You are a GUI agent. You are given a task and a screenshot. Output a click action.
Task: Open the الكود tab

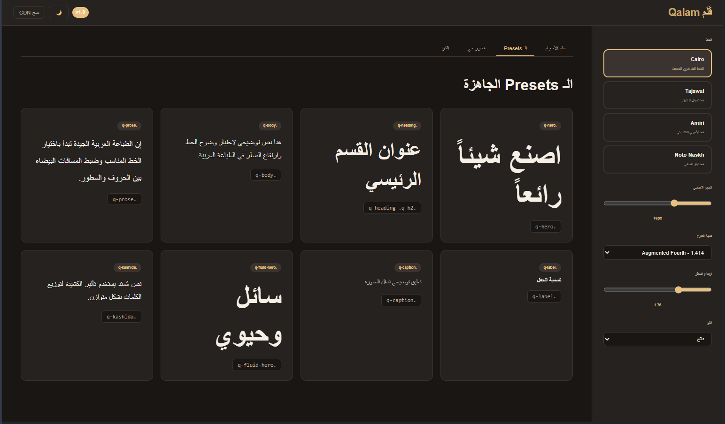coord(445,48)
